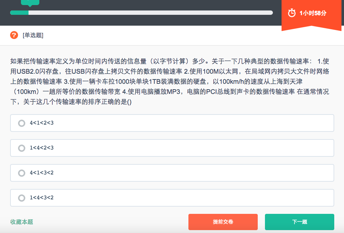Click the [单选题] question type label

coord(33,35)
